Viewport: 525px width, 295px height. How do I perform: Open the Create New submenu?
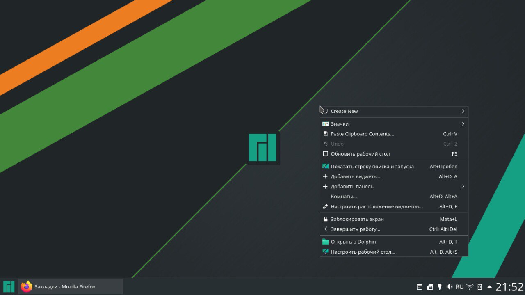coord(394,111)
